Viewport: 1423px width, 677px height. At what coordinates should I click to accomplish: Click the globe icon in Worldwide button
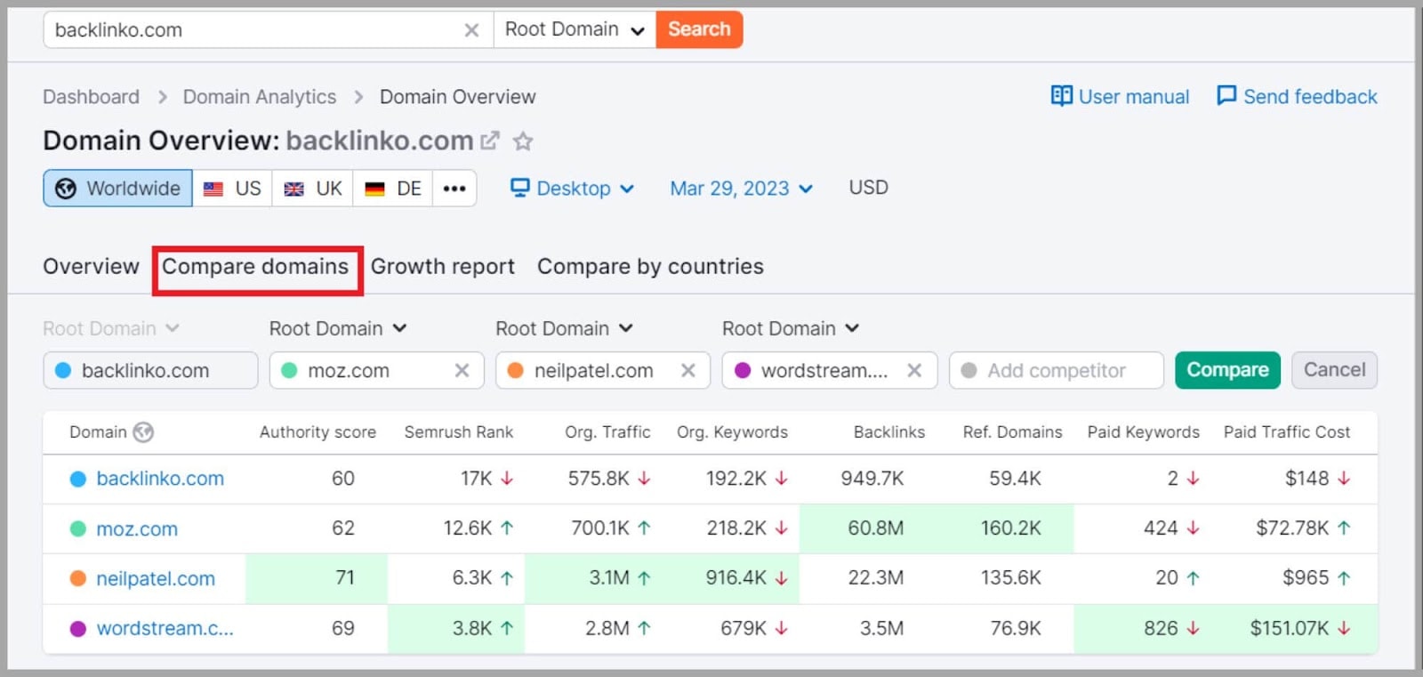[x=66, y=189]
